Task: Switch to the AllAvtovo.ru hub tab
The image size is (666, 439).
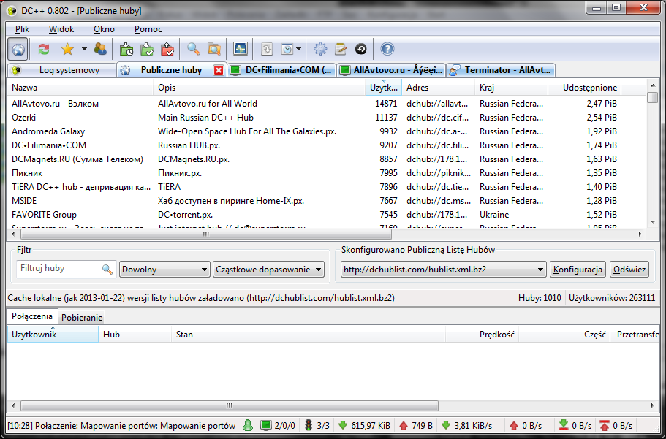Action: [x=392, y=70]
